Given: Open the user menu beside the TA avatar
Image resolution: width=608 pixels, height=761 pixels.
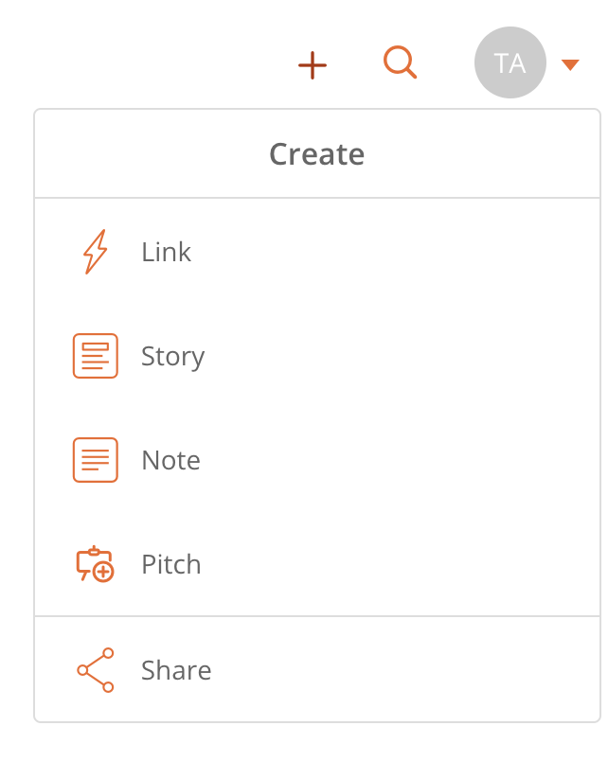Looking at the screenshot, I should pyautogui.click(x=570, y=64).
